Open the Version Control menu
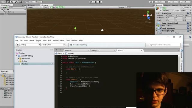This screenshot has height=108, width=192. pyautogui.click(x=58, y=40)
